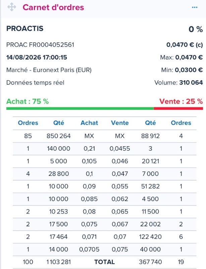The width and height of the screenshot is (206, 269).
Task: Click the TOTAL row label
Action: (x=104, y=262)
